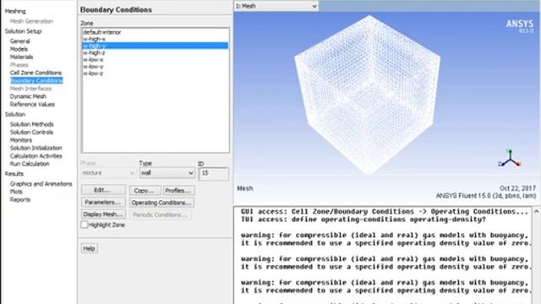Image resolution: width=541 pixels, height=304 pixels.
Task: Open Plots under Results
Action: click(16, 192)
